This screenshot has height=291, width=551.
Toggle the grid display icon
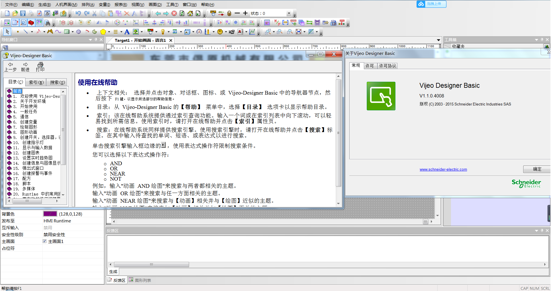click(x=311, y=32)
